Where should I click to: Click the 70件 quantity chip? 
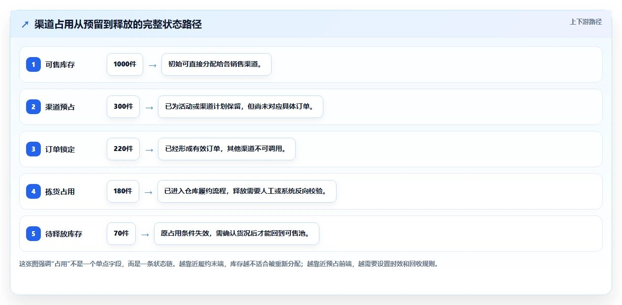pos(121,234)
